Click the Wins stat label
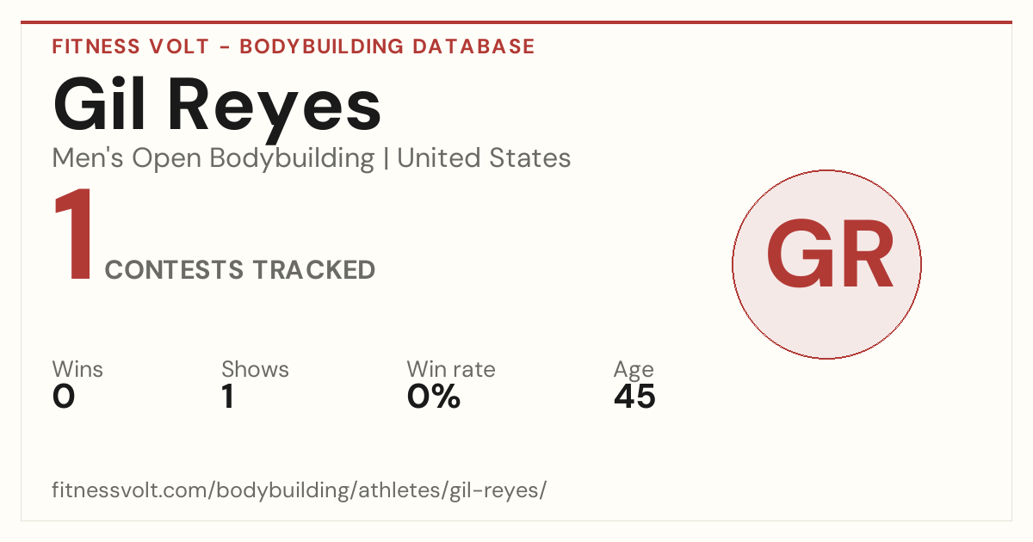 (77, 369)
